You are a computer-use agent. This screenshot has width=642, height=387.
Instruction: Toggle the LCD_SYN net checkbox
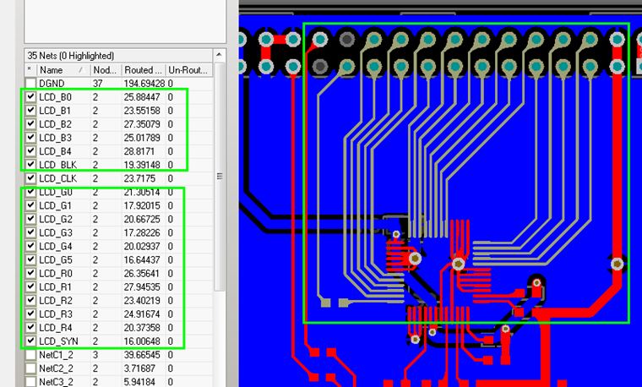click(x=31, y=341)
